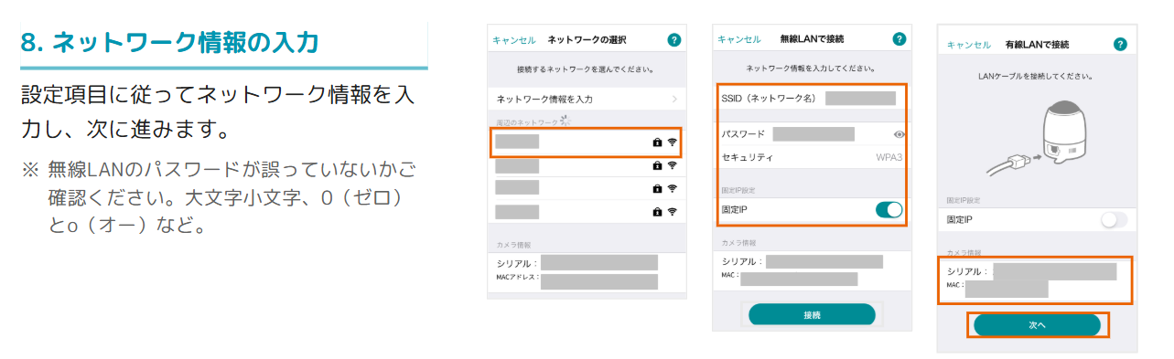The width and height of the screenshot is (1174, 359).
Task: Turn off 固定IP on the 無線LAN screen
Action: (889, 210)
